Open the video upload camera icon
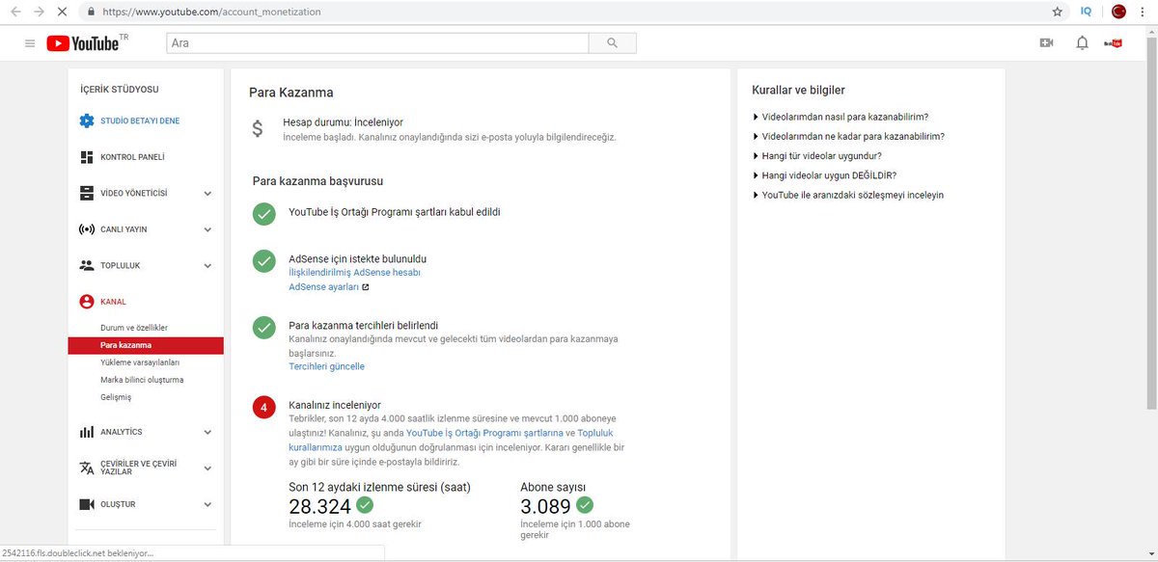Screen dimensions: 1158x562 point(1046,43)
